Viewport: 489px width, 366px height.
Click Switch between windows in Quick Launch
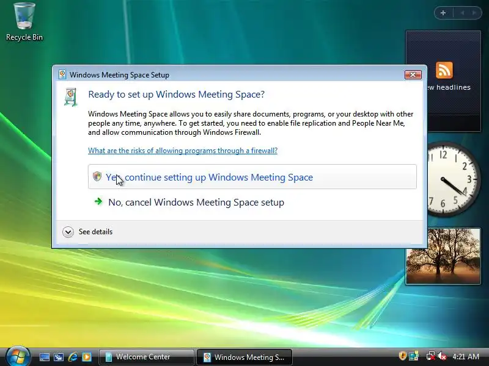click(x=58, y=357)
